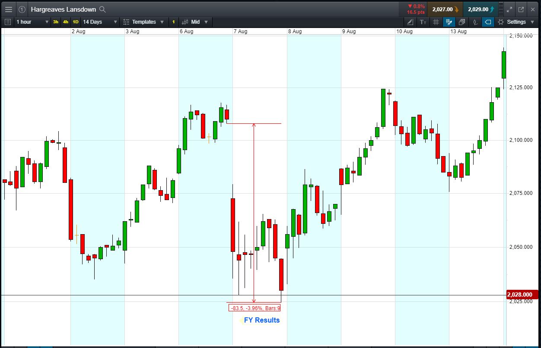Viewport: 541px width, 348px height.
Task: Click the 2,075.000 price axis label
Action: pyautogui.click(x=520, y=193)
